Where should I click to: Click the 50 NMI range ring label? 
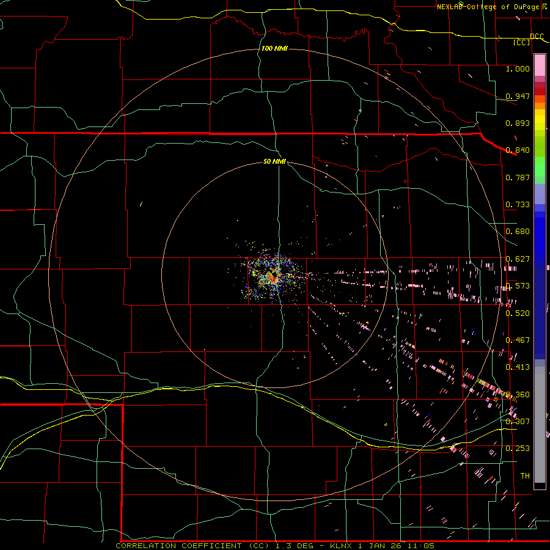(x=274, y=161)
